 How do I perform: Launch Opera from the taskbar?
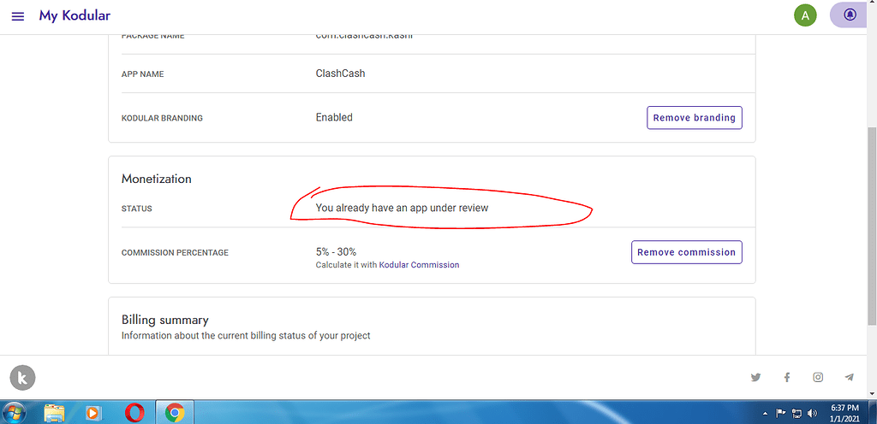tap(134, 413)
